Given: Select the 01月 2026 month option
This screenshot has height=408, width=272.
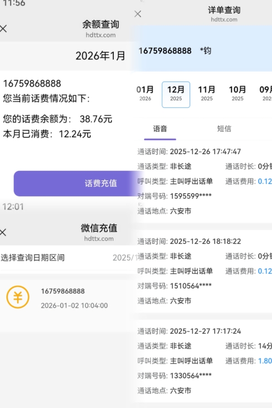Looking at the screenshot, I should click(x=145, y=93).
